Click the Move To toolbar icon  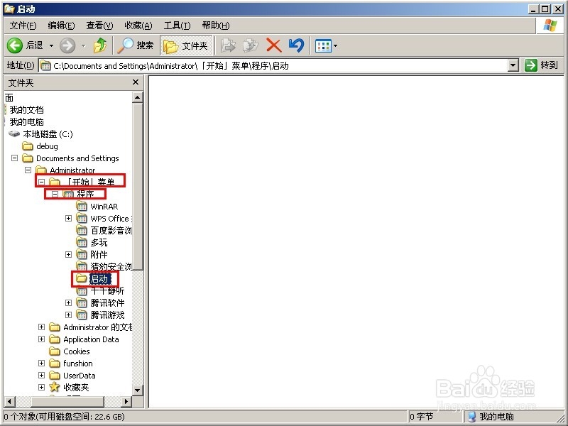point(228,45)
